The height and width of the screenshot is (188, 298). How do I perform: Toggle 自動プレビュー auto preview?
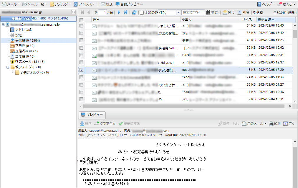coord(129,4)
